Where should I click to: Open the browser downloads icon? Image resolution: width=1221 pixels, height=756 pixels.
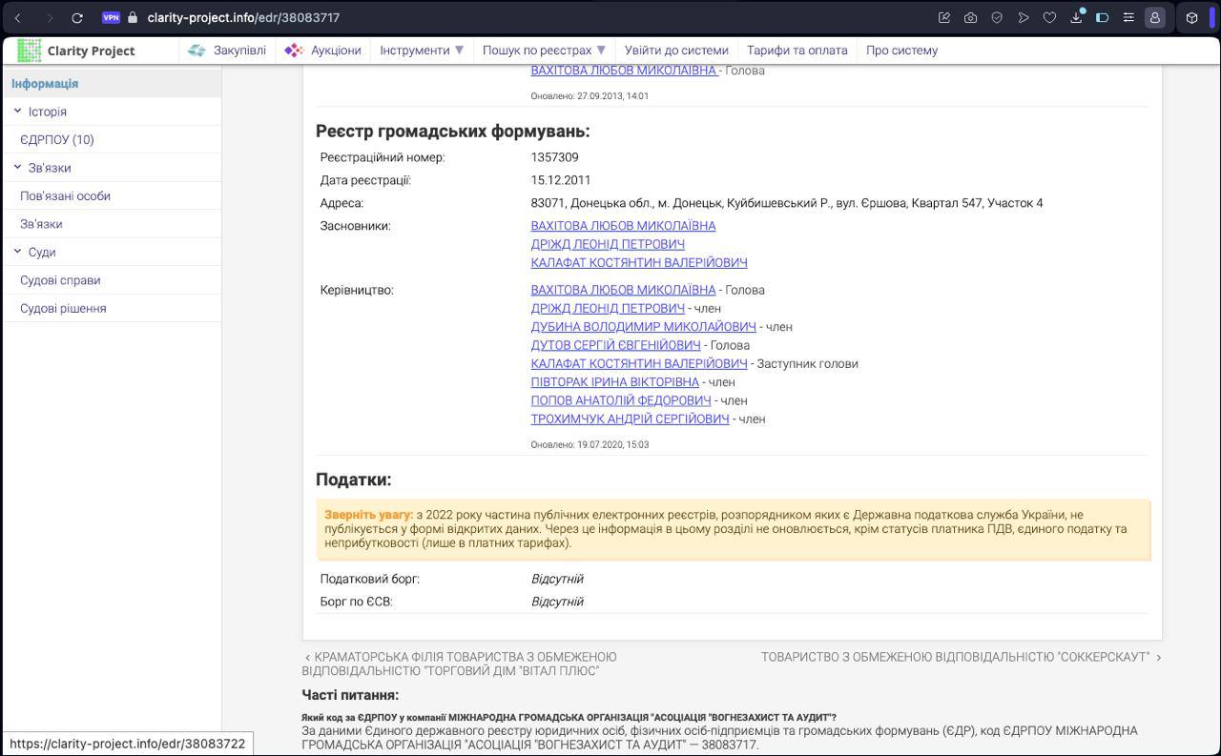(1076, 17)
